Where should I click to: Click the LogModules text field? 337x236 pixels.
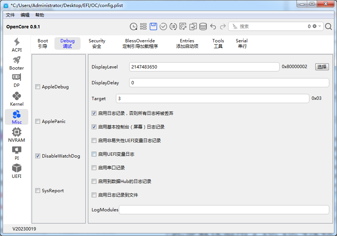[x=224, y=210]
